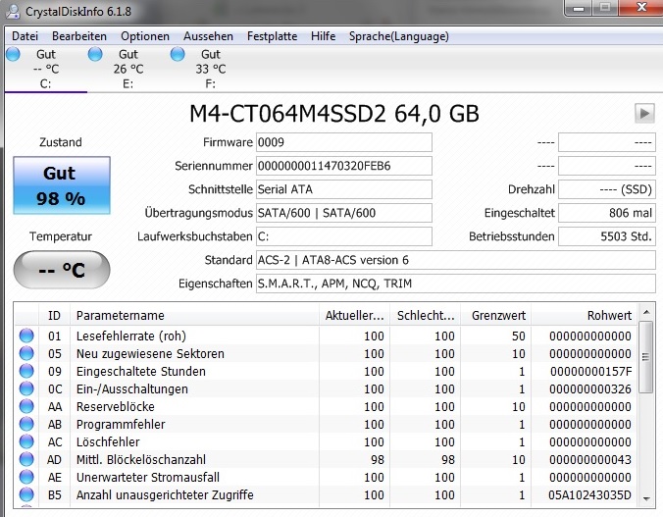This screenshot has height=517, width=663.
Task: Open the Aussehen menu
Action: [x=208, y=36]
